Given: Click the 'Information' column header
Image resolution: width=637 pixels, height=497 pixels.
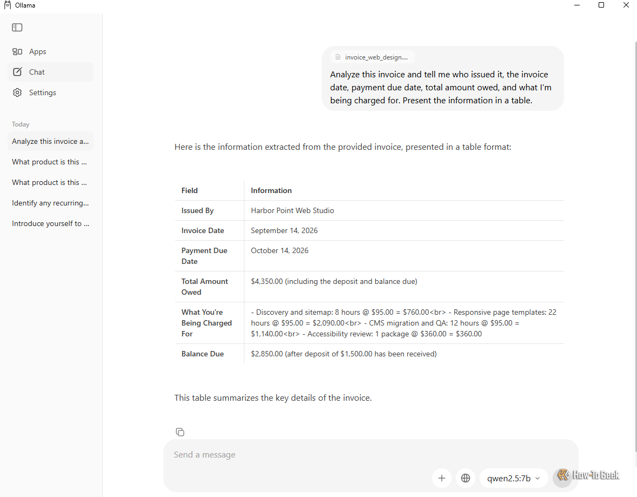Looking at the screenshot, I should [271, 190].
